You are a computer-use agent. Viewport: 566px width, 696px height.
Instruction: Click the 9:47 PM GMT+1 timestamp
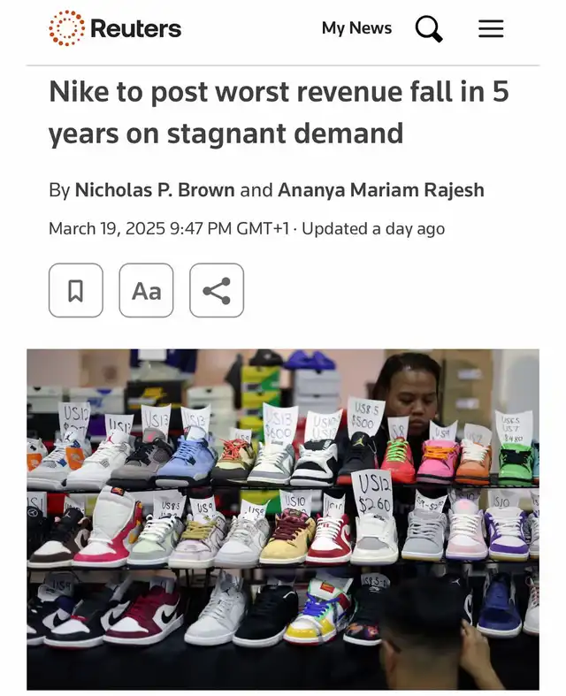[229, 229]
